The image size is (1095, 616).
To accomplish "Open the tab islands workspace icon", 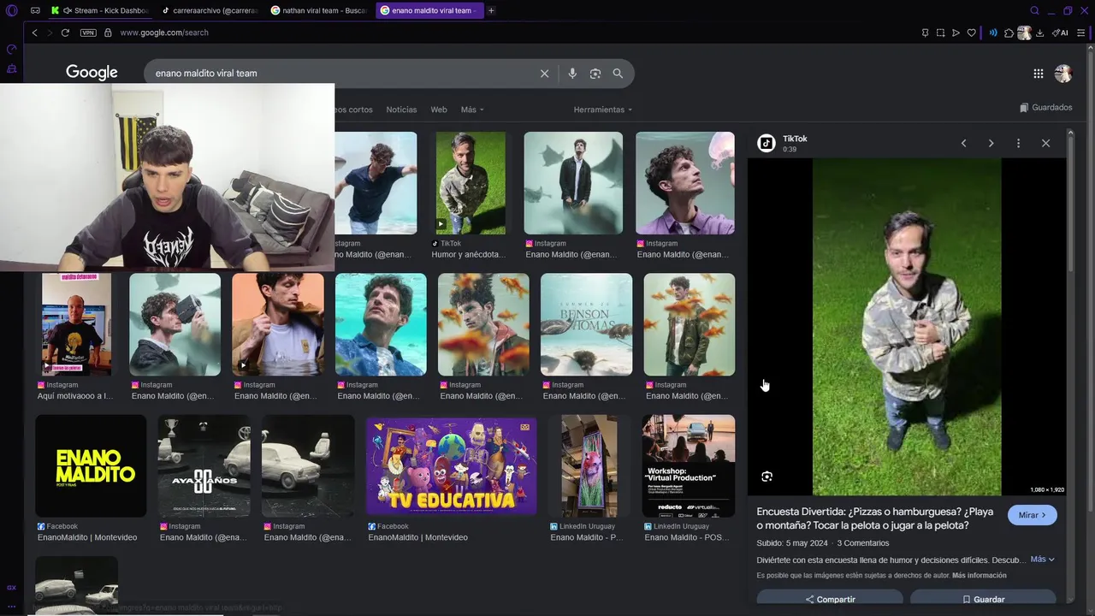I will click(x=35, y=10).
